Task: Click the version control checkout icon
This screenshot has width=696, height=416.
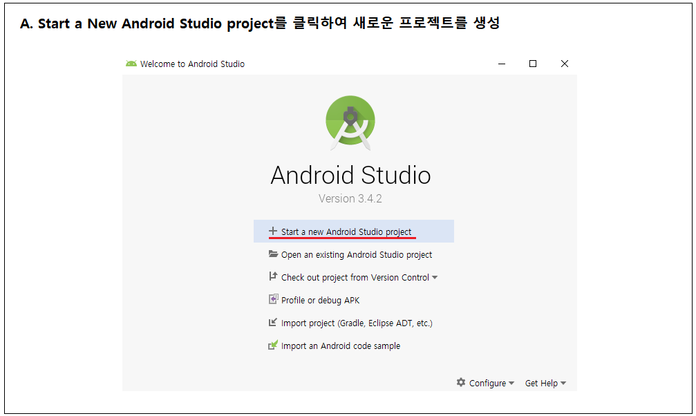Action: [273, 276]
